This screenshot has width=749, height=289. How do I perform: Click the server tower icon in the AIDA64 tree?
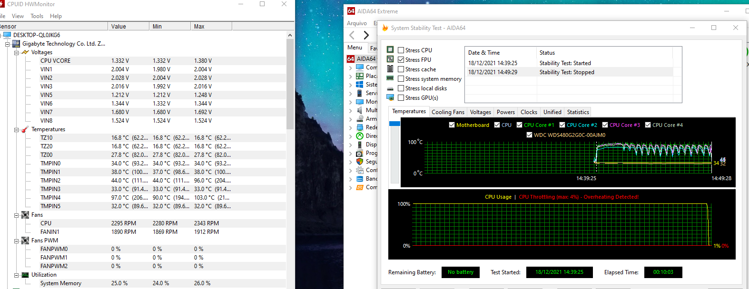click(x=360, y=93)
